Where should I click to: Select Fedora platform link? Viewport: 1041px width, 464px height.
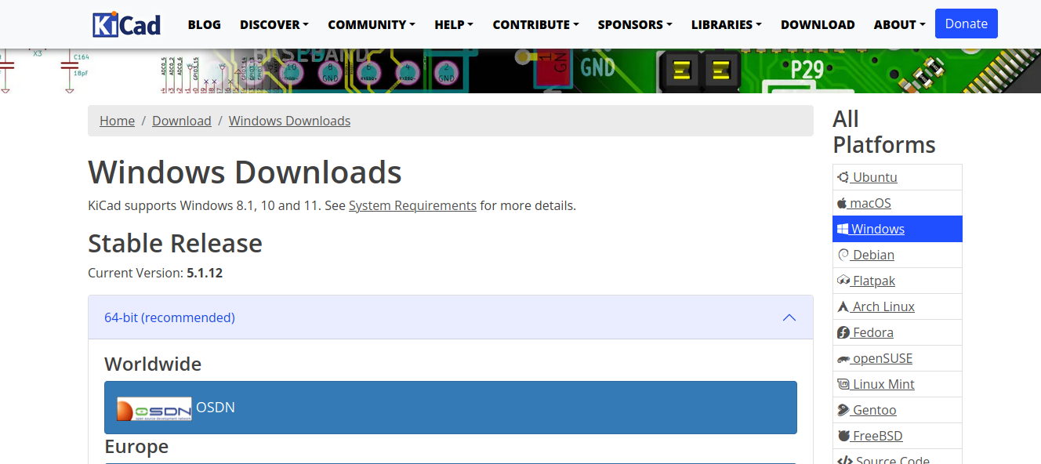873,332
